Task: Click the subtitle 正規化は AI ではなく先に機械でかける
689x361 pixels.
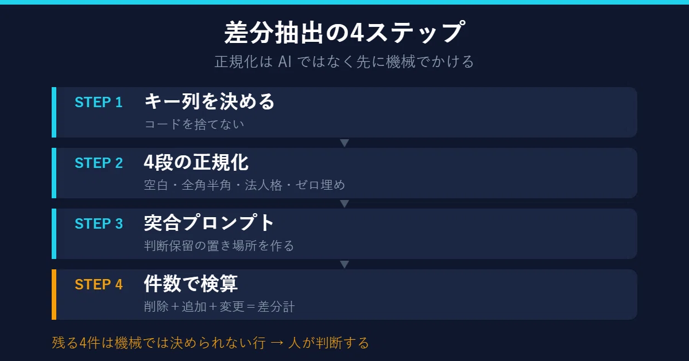Action: [344, 61]
